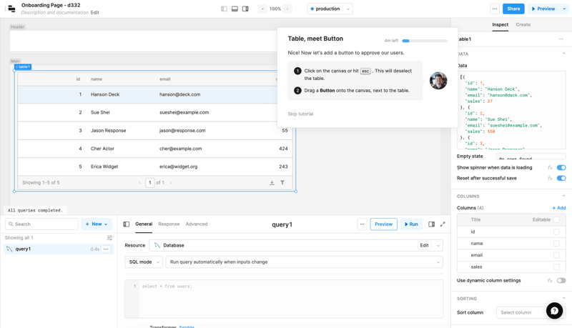Open the SQL mode dropdown
The image size is (572, 328).
tap(144, 262)
